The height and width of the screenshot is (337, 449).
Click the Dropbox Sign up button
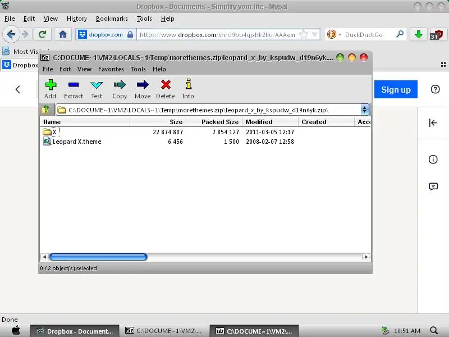pos(396,89)
